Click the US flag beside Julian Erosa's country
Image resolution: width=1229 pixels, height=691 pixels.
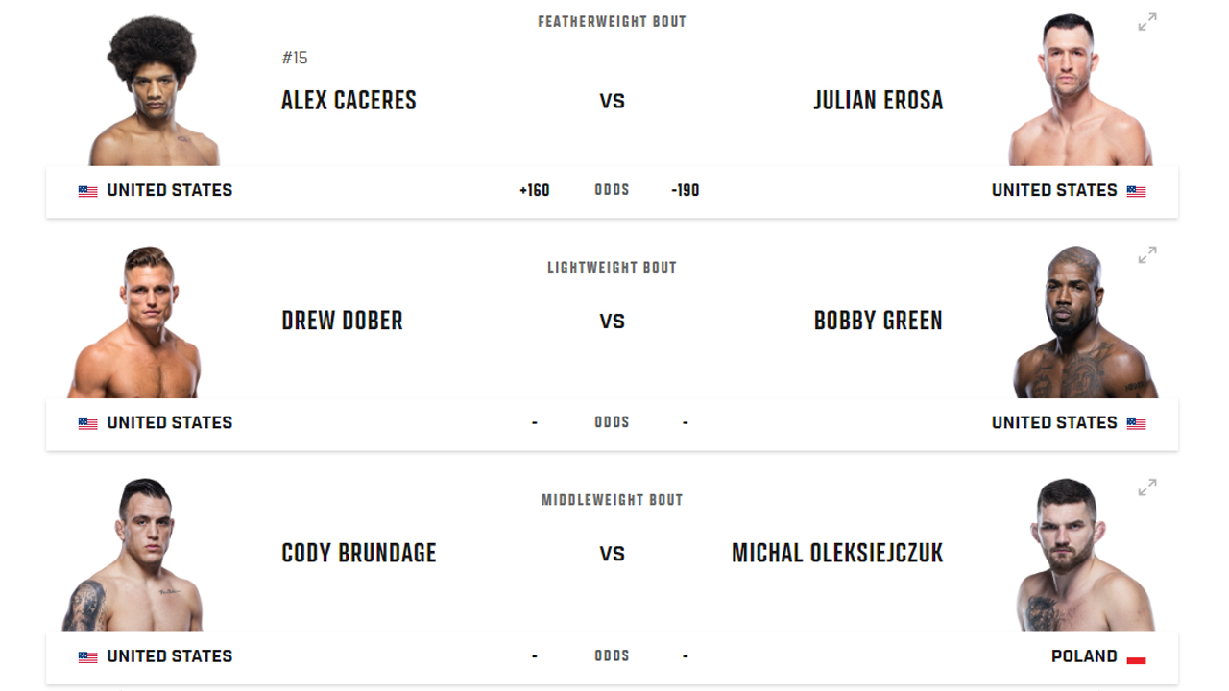pyautogui.click(x=1136, y=191)
